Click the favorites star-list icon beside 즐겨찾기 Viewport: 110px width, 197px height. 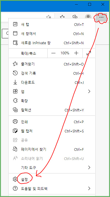point(15,64)
